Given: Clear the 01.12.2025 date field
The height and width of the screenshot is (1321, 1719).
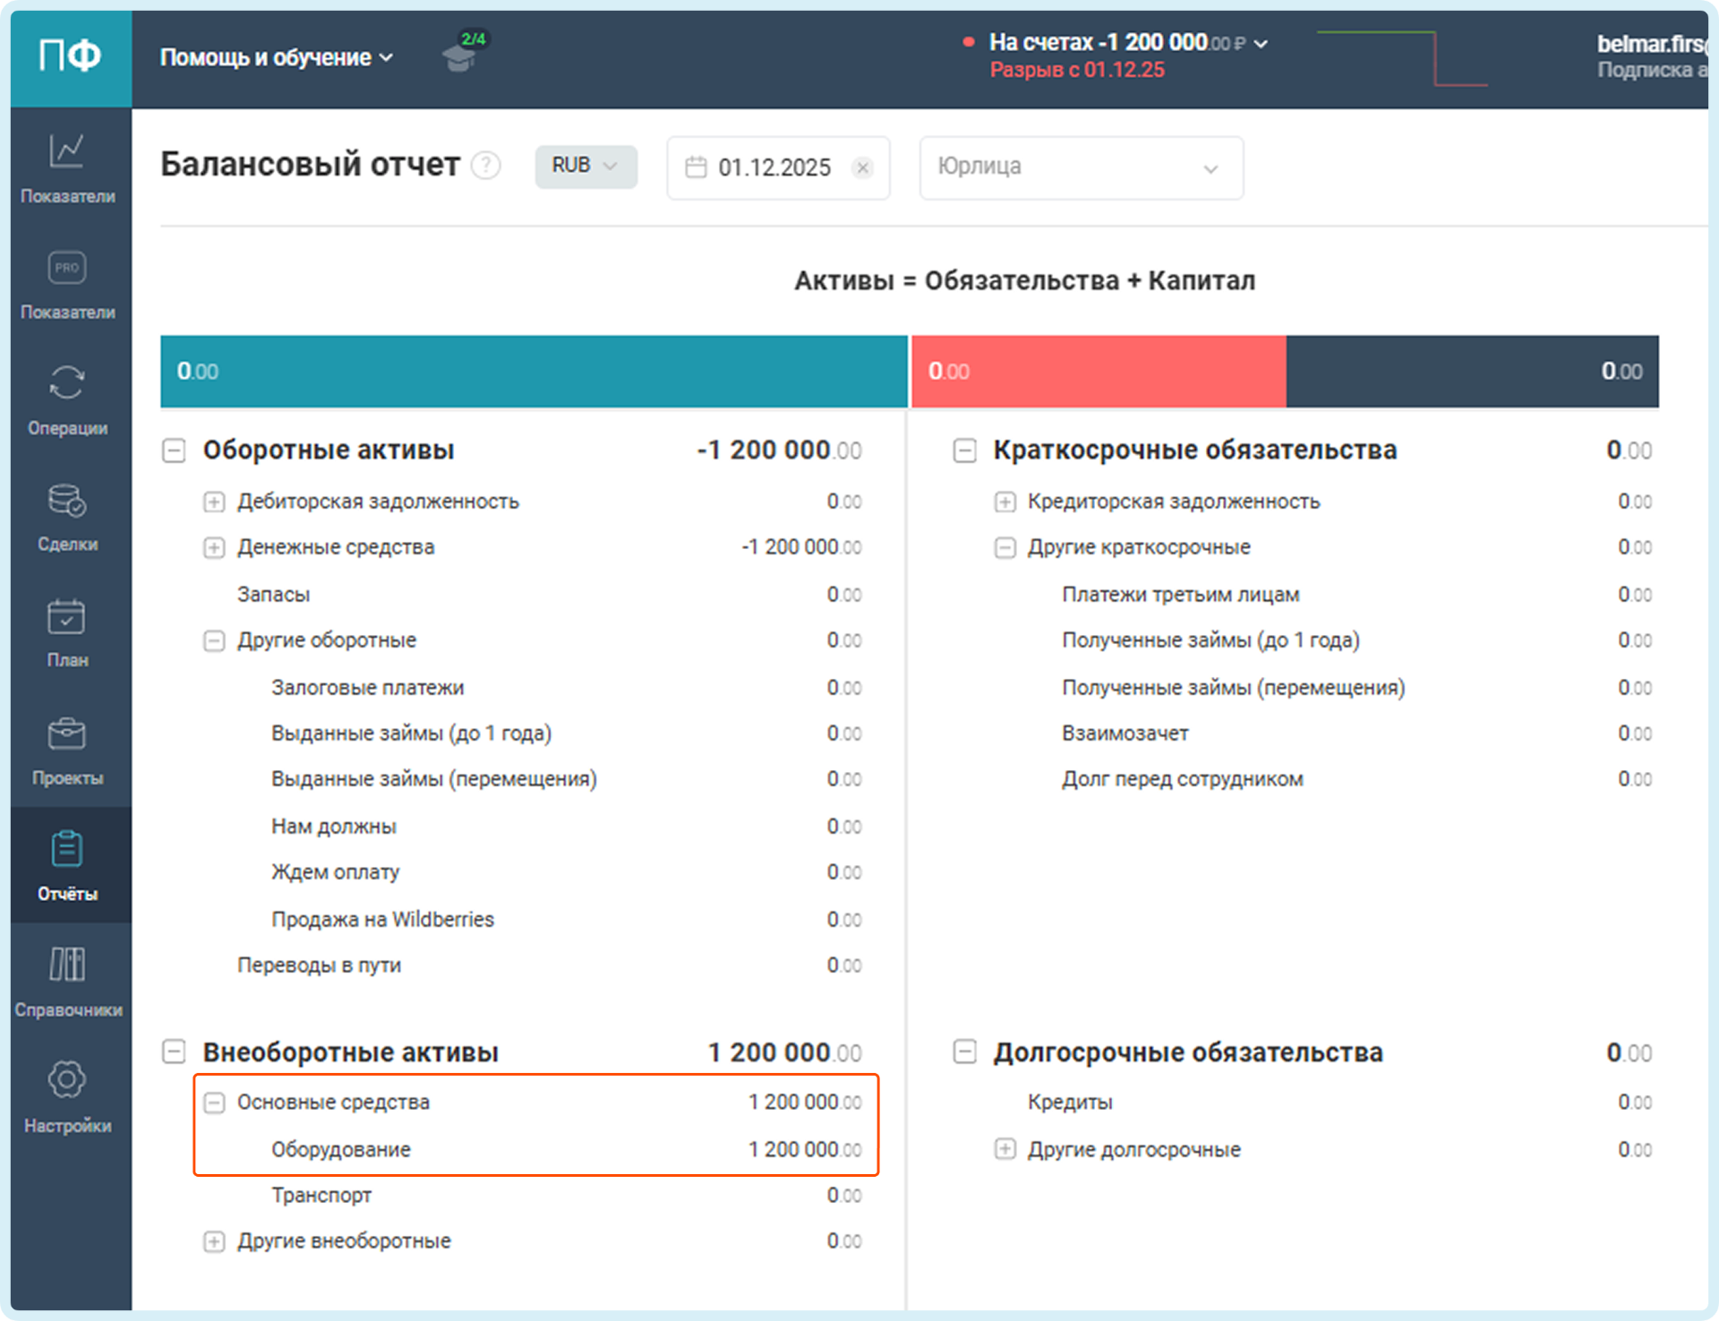Looking at the screenshot, I should (862, 167).
